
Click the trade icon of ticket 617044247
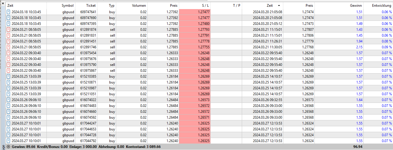click(9, 123)
